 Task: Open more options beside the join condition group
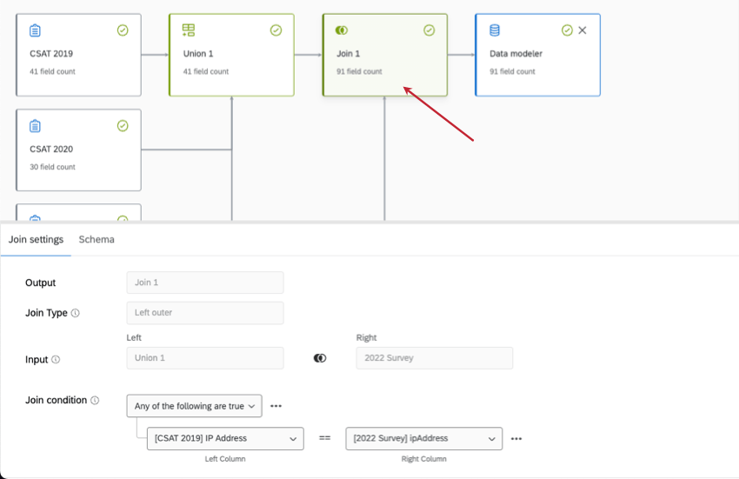pos(276,406)
